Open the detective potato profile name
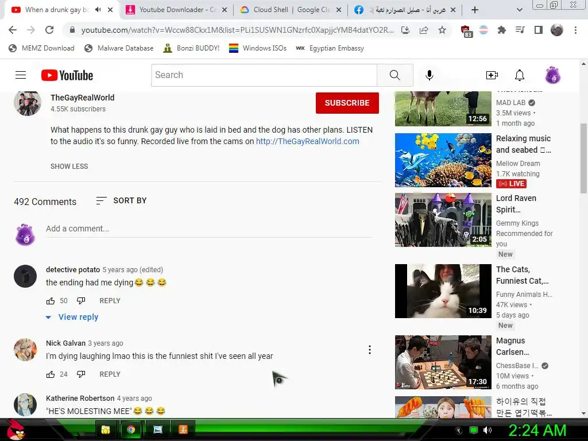 pos(73,270)
